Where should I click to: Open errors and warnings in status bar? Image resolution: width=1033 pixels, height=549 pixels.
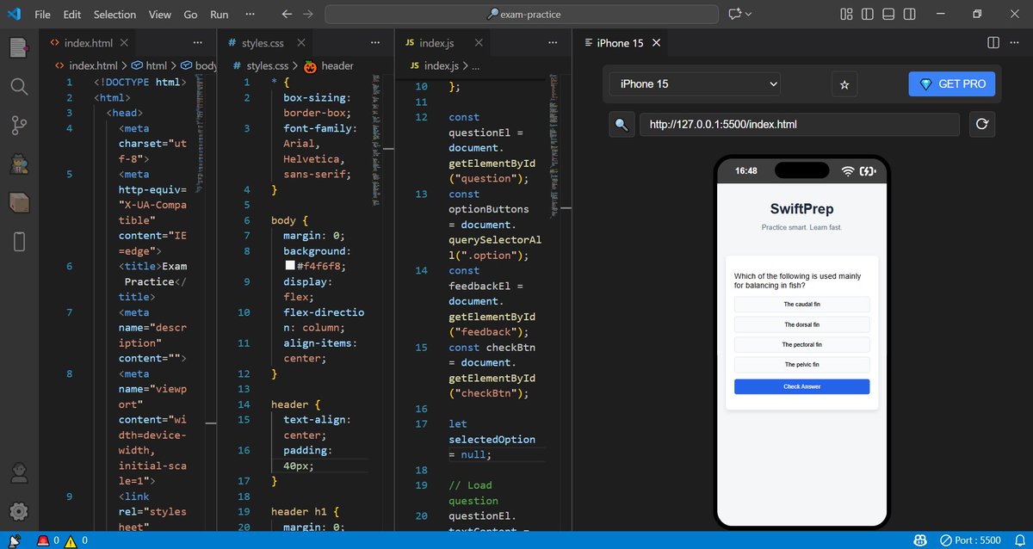(x=62, y=540)
